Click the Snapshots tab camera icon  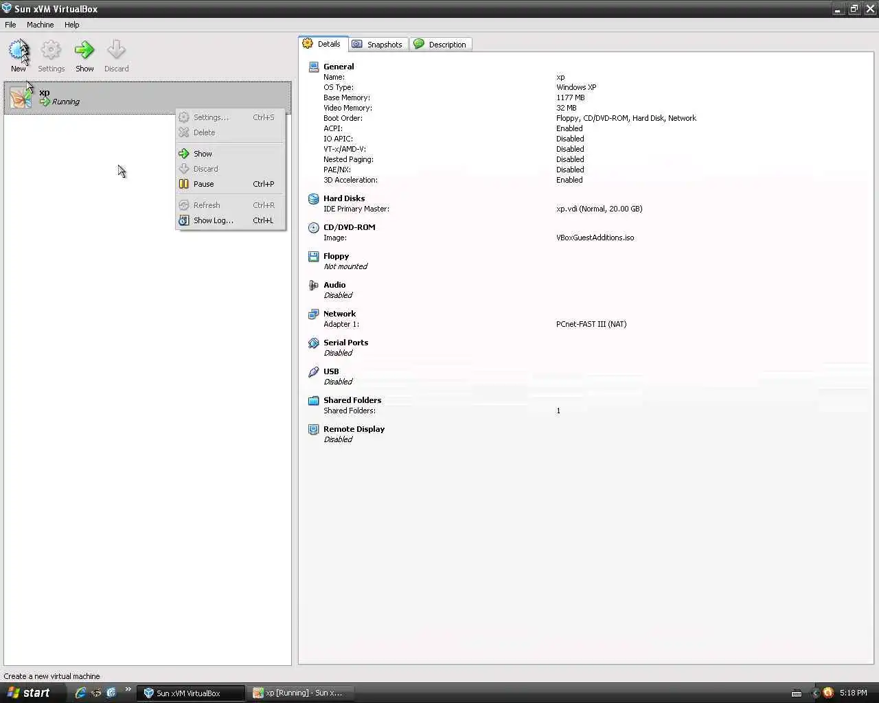(x=357, y=45)
